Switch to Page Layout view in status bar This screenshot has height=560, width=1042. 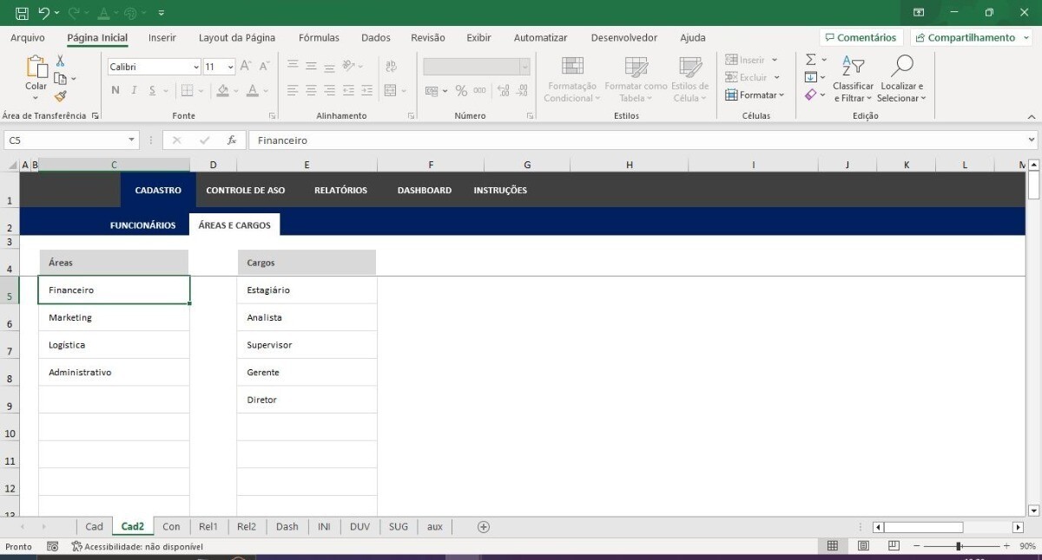point(863,546)
